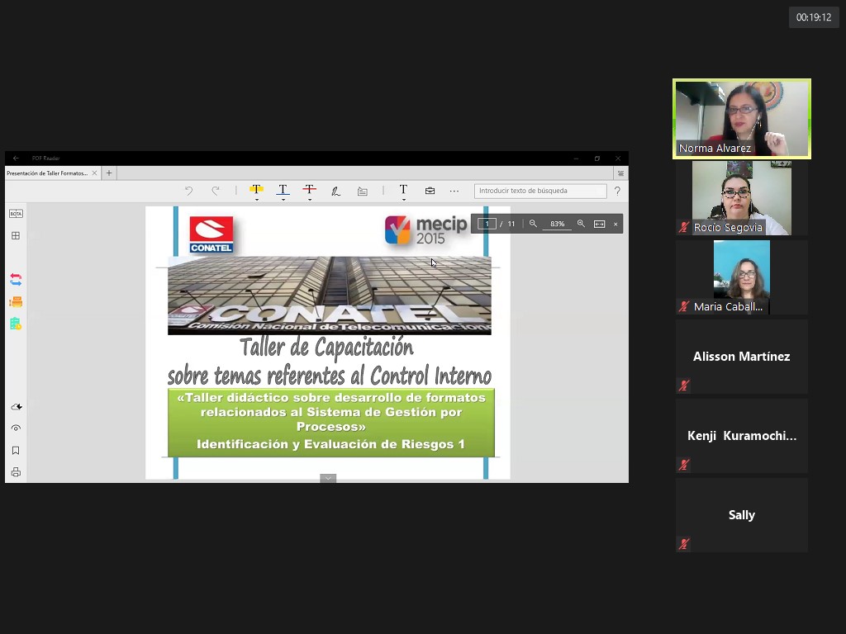The image size is (846, 634).
Task: Click the search text input field
Action: 540,191
